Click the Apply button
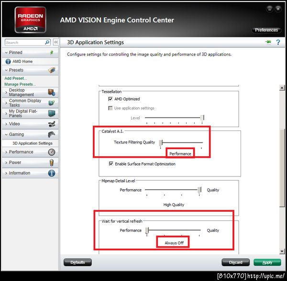The image size is (287, 281). 267,262
